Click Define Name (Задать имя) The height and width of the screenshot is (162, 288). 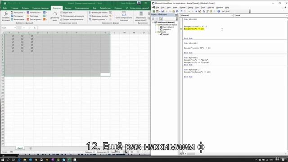point(67,13)
